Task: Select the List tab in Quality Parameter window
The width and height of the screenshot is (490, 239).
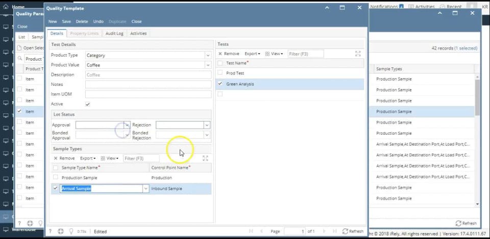Action: tap(21, 37)
